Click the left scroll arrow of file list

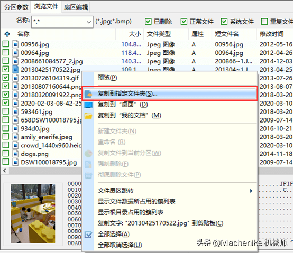[5, 171]
